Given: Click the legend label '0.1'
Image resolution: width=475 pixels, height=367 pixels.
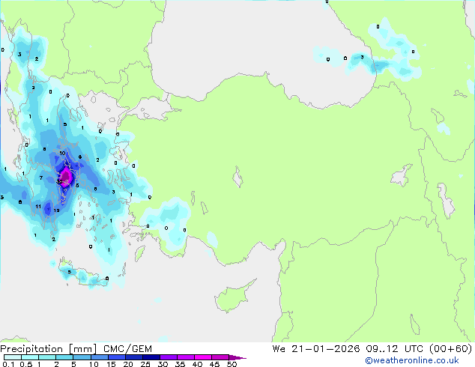Looking at the screenshot, I should pyautogui.click(x=8, y=364).
